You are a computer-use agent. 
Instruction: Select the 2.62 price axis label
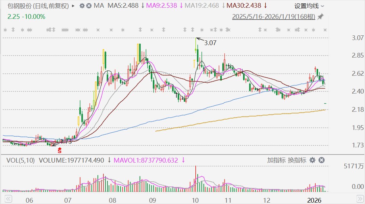[x=358, y=73]
